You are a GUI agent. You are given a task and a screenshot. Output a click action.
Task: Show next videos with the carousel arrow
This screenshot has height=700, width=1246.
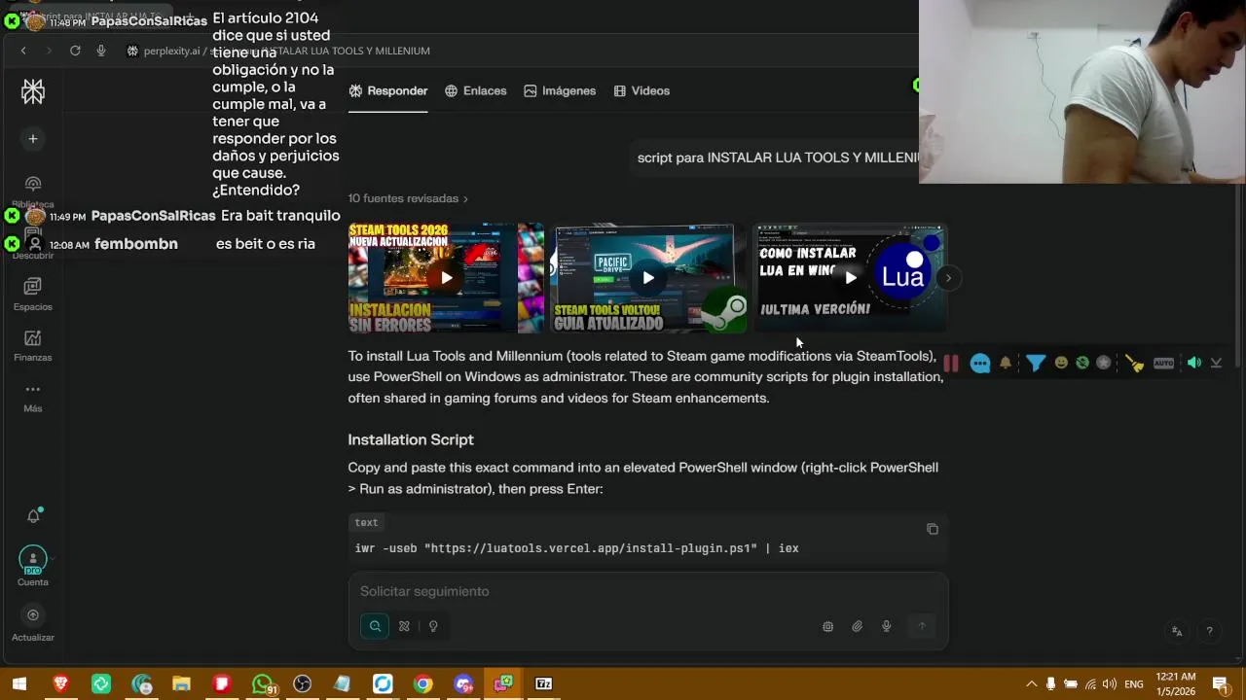click(x=948, y=278)
